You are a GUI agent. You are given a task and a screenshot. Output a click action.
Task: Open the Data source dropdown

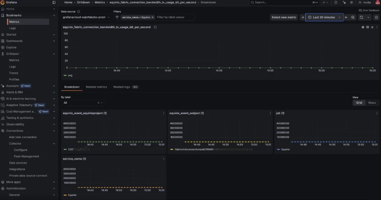86,17
